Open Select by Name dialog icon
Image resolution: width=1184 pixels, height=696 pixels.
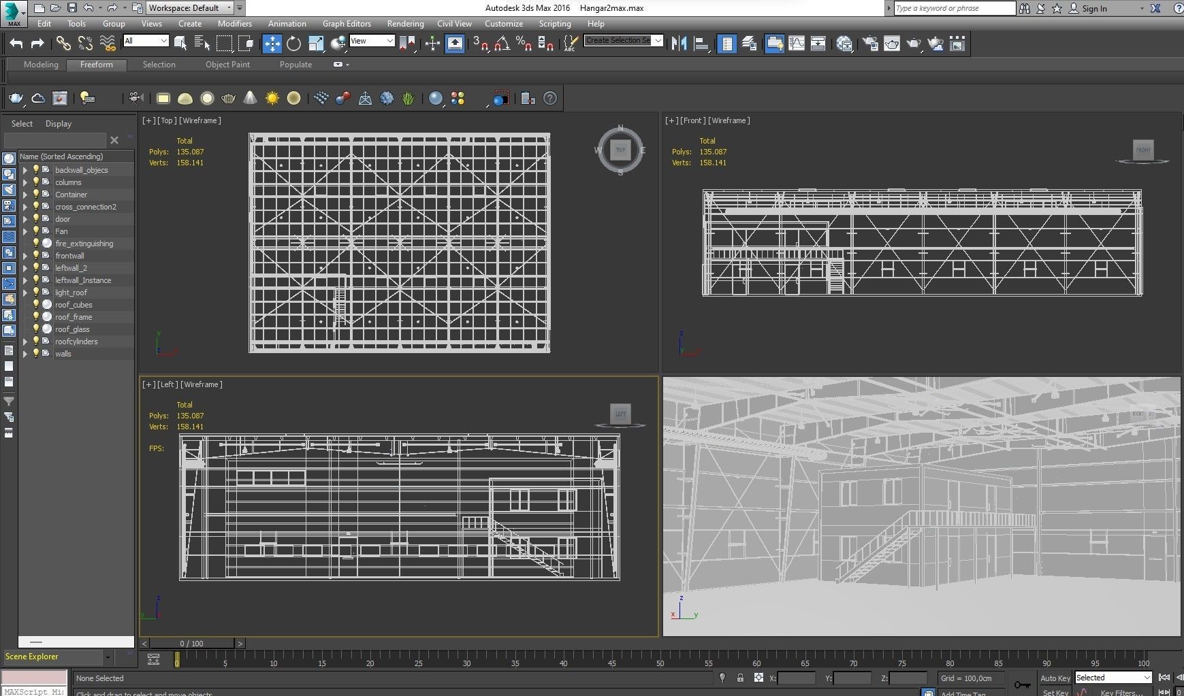click(202, 44)
